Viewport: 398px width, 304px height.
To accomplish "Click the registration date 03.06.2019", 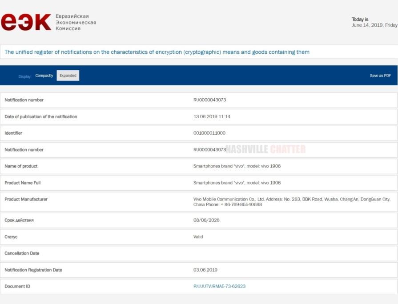I will pos(205,270).
